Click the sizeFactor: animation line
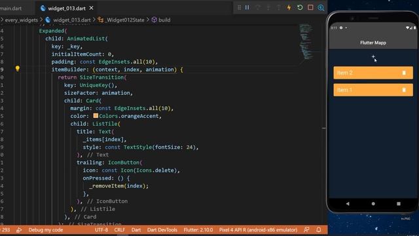Image resolution: width=419 pixels, height=236 pixels. (98, 93)
